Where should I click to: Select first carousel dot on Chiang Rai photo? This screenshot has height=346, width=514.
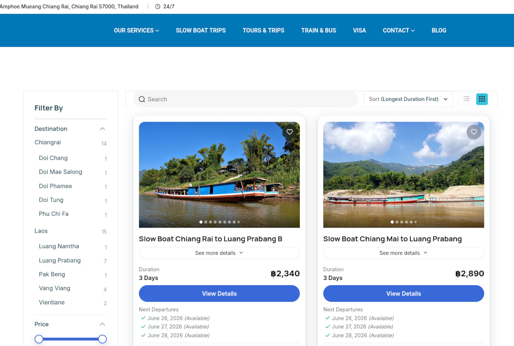(x=201, y=222)
